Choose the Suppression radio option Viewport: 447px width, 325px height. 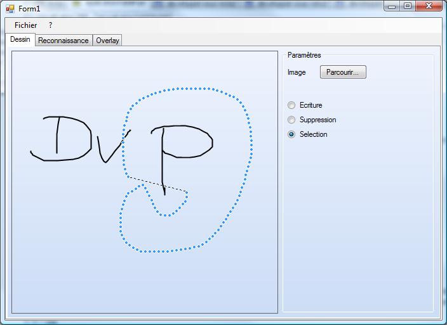click(x=291, y=120)
